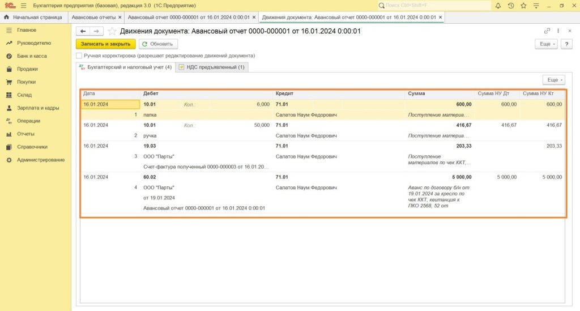Viewport: 580px width, 311px height.
Task: Expand the Еще menu above the table
Action: click(553, 80)
